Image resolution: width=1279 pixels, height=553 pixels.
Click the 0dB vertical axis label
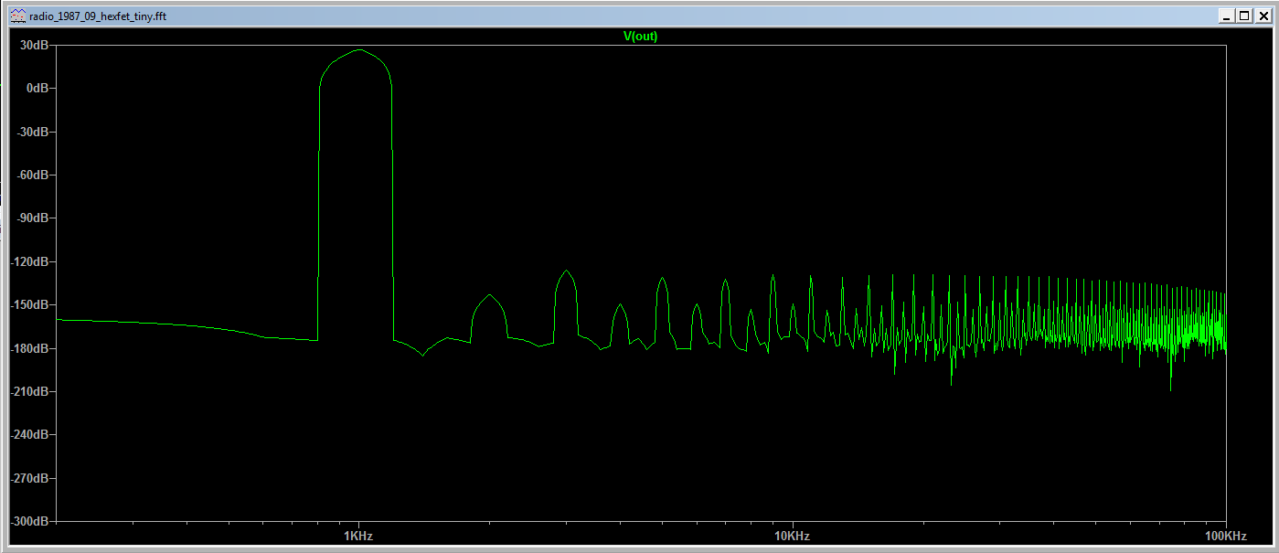pyautogui.click(x=37, y=88)
